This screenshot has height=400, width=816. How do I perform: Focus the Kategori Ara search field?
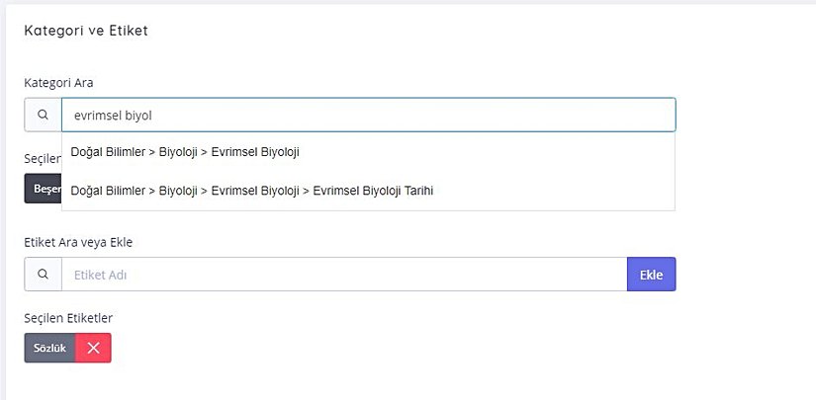[368, 115]
